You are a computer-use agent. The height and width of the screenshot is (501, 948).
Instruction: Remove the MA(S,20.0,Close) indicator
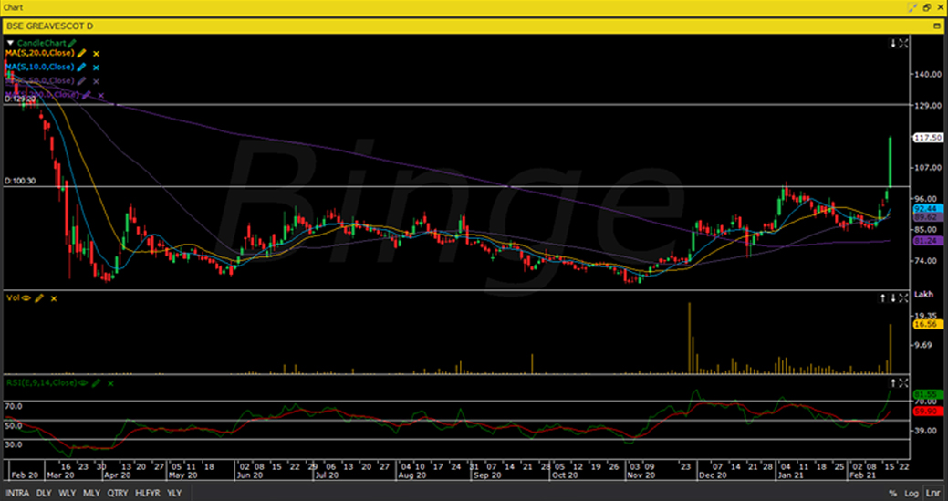tap(96, 54)
